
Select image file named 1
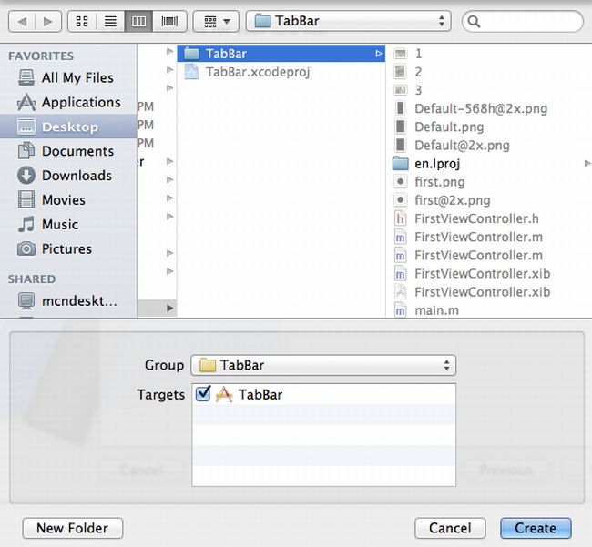[x=490, y=54]
